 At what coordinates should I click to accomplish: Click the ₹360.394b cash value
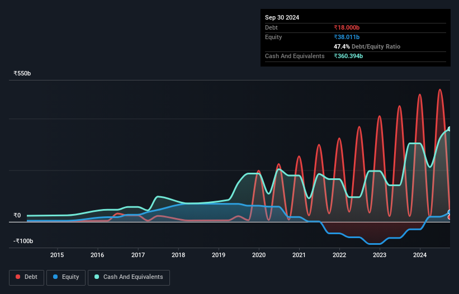348,56
